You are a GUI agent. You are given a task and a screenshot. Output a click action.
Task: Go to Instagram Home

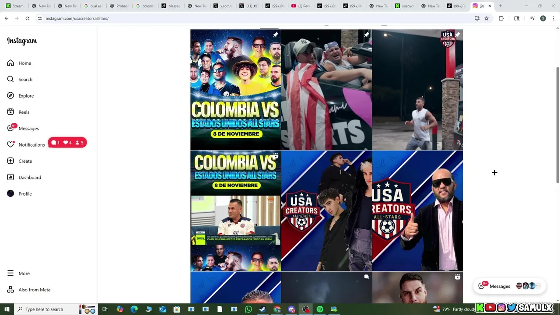(x=19, y=63)
